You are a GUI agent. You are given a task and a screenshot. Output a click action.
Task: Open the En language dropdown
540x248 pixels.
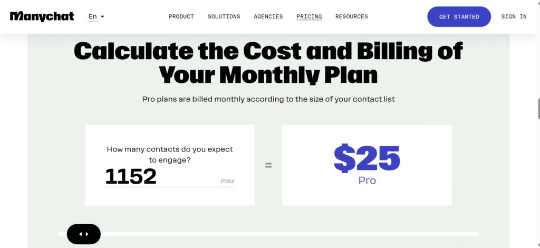pyautogui.click(x=96, y=16)
